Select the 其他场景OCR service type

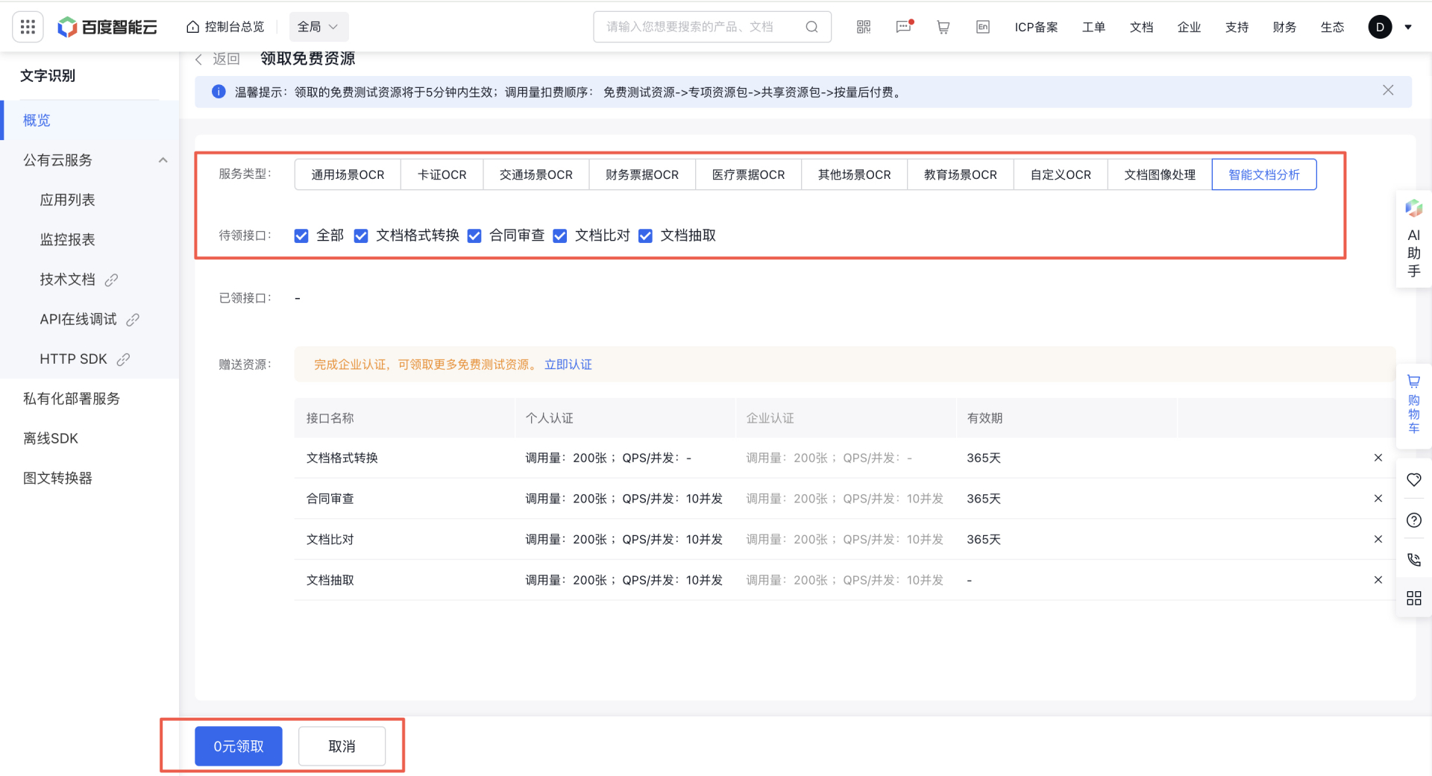855,174
